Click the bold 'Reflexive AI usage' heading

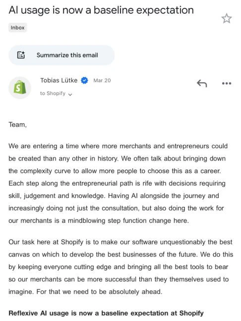coord(106,313)
